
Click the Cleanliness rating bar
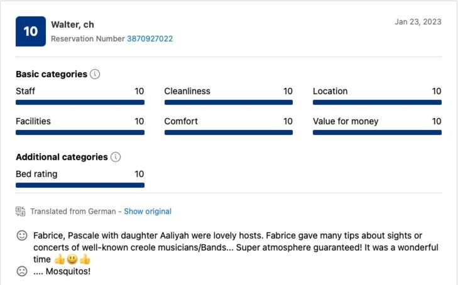click(x=229, y=102)
